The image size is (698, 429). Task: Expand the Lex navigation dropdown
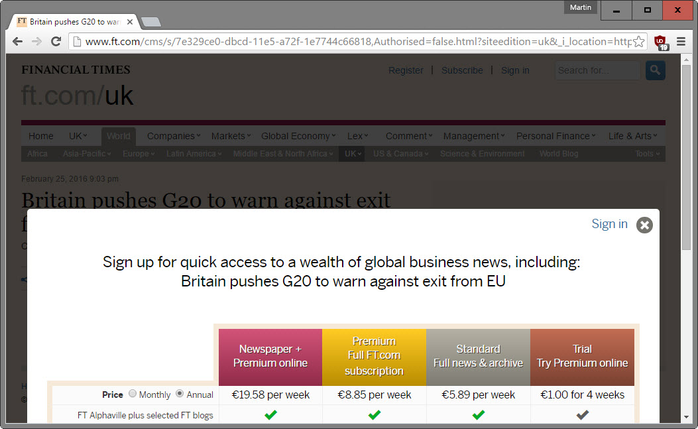[358, 136]
